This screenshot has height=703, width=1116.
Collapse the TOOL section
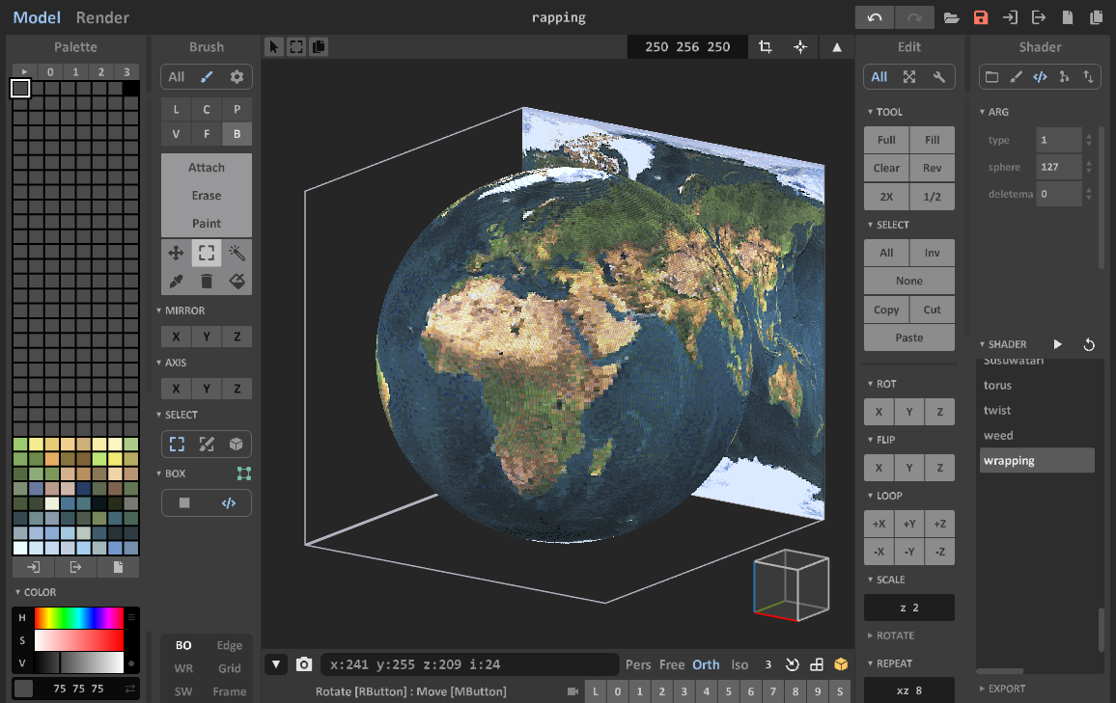(x=884, y=112)
